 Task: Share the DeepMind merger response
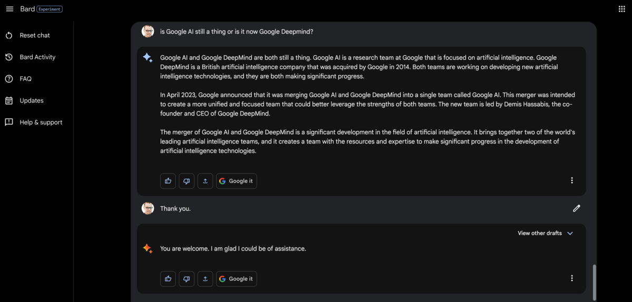click(x=205, y=181)
